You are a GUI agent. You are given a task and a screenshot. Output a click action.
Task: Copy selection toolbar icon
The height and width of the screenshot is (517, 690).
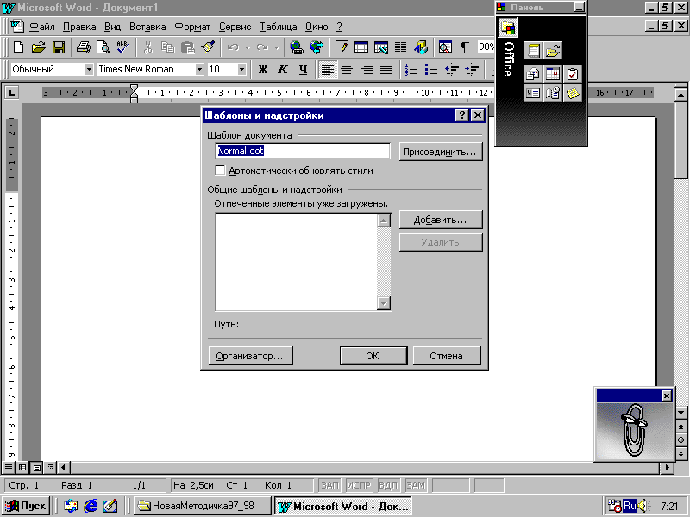167,47
